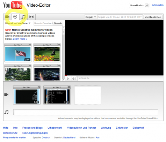The image size is (166, 142).
Task: Expand the Überall auf YouTube dropdown
Action: pos(18,23)
